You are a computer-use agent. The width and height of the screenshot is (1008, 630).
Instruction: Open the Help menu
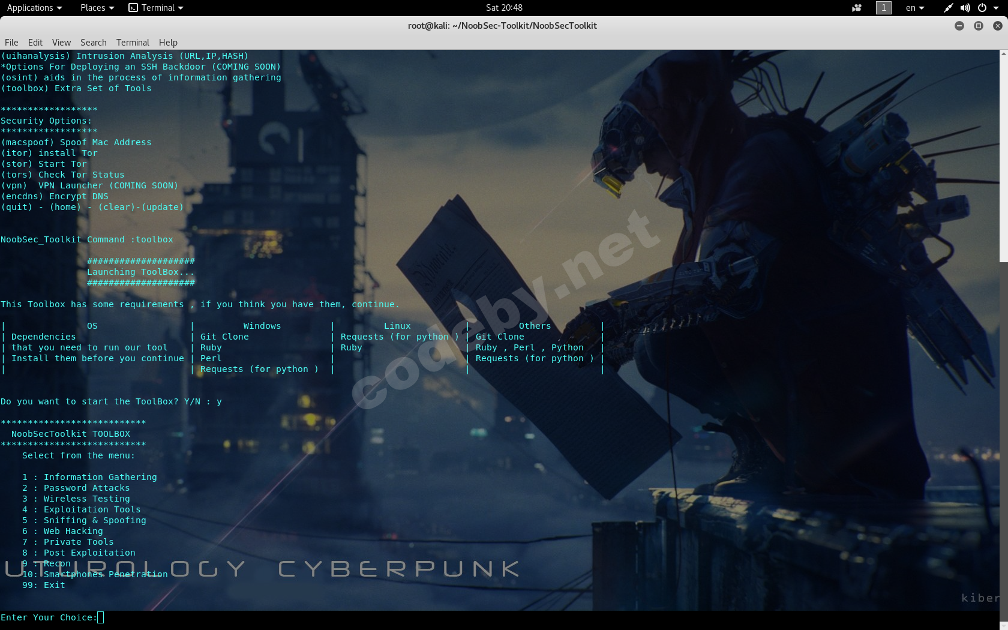point(168,43)
